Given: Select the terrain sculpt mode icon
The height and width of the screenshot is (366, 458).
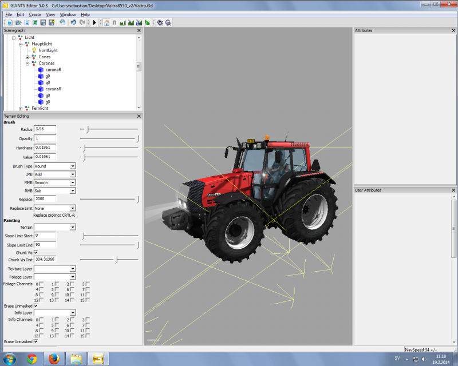Looking at the screenshot, I should (x=123, y=22).
